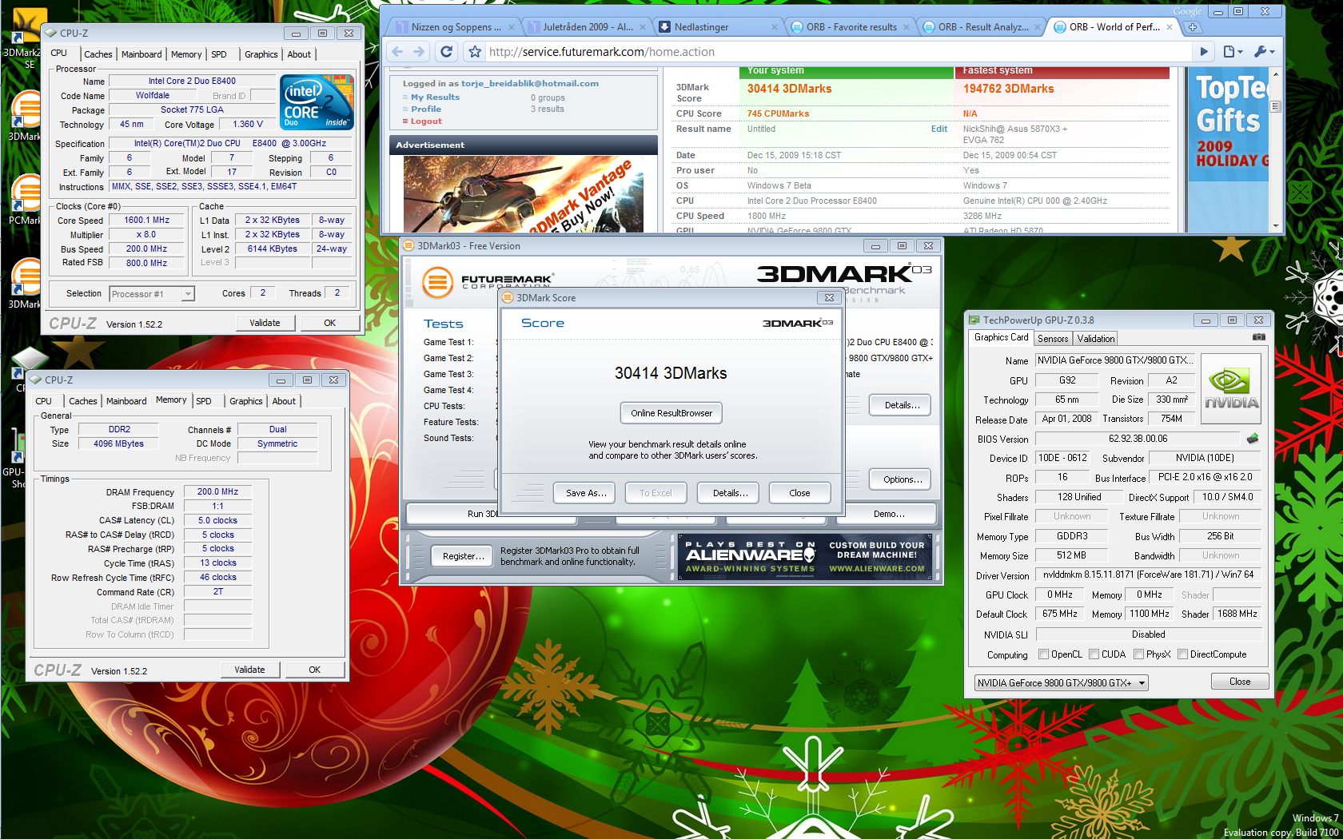Click the '194762 3DMarks' fastest system score
This screenshot has width=1343, height=839.
(1008, 89)
